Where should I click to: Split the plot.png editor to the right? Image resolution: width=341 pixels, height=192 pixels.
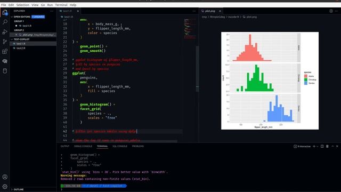point(331,11)
